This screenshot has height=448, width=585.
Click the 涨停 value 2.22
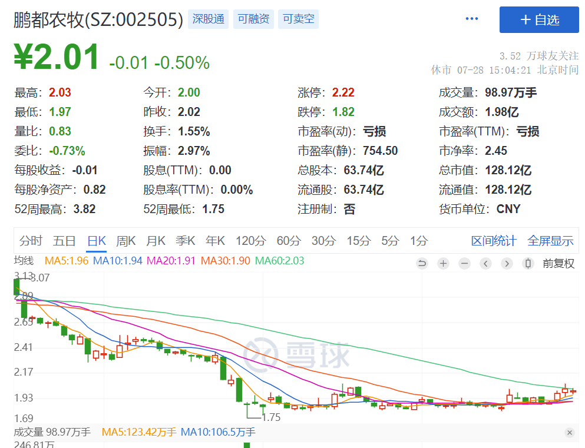(343, 92)
